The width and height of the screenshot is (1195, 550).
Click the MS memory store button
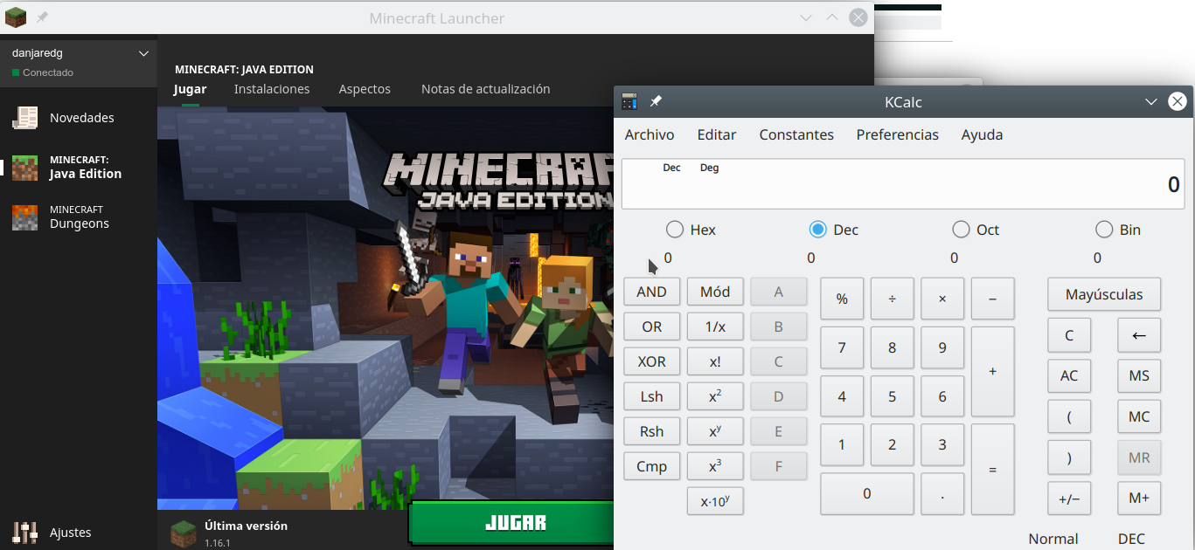[x=1139, y=375]
